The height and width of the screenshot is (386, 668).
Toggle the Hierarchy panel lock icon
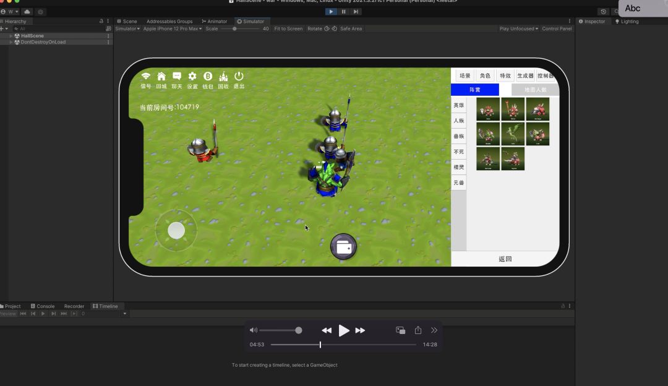tap(101, 21)
